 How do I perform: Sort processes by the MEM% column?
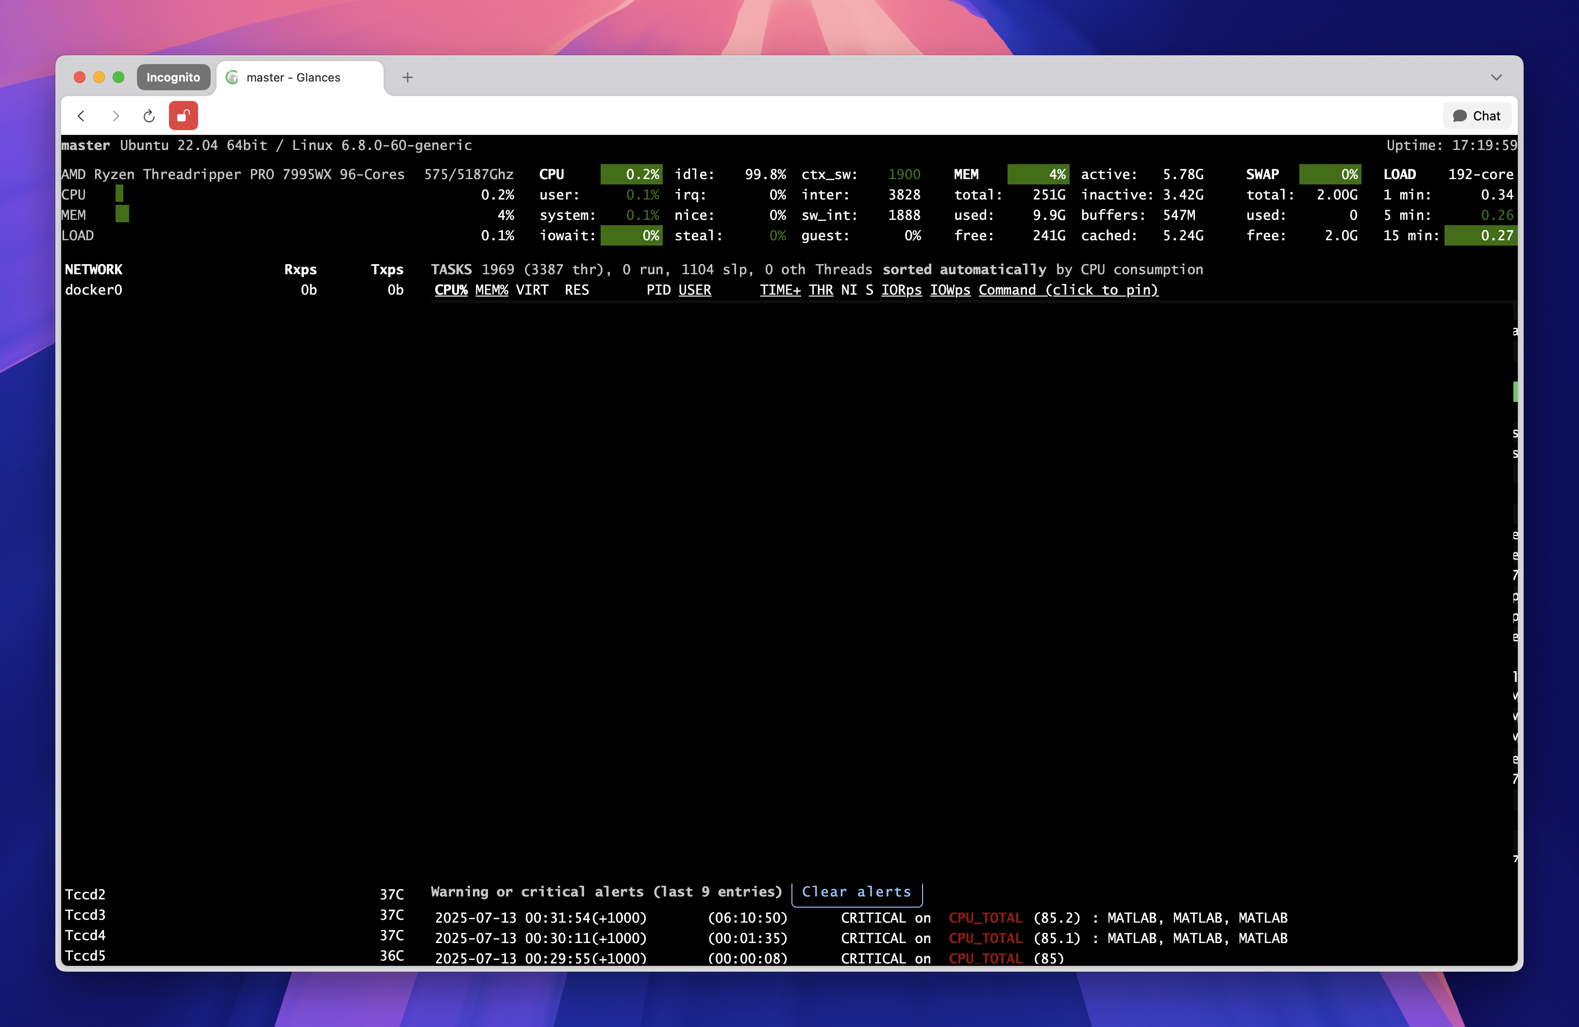click(491, 290)
